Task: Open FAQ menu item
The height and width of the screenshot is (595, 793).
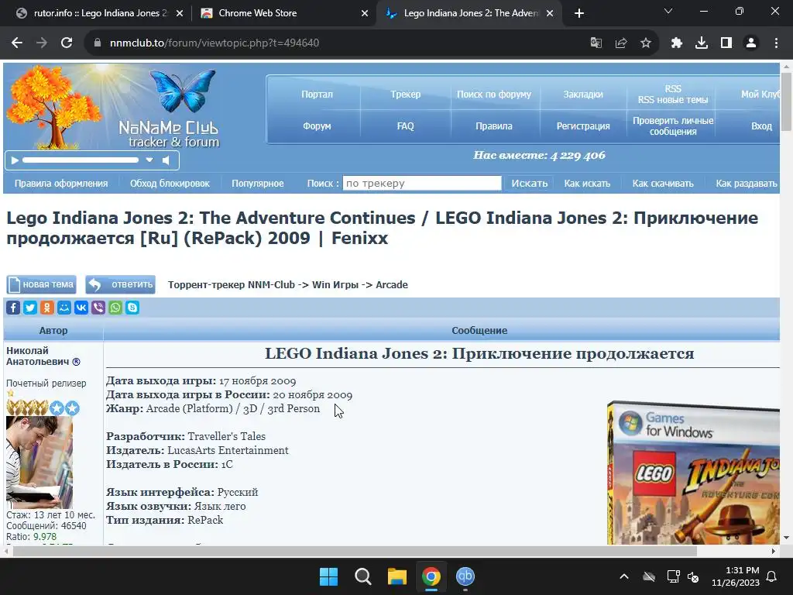Action: pos(406,126)
